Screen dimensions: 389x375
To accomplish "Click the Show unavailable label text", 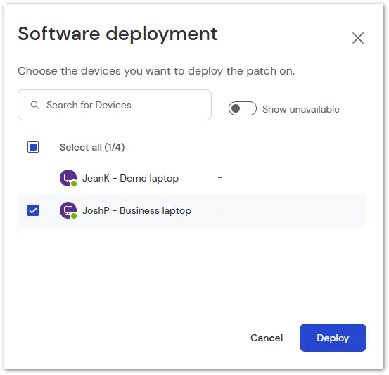I will (x=301, y=109).
